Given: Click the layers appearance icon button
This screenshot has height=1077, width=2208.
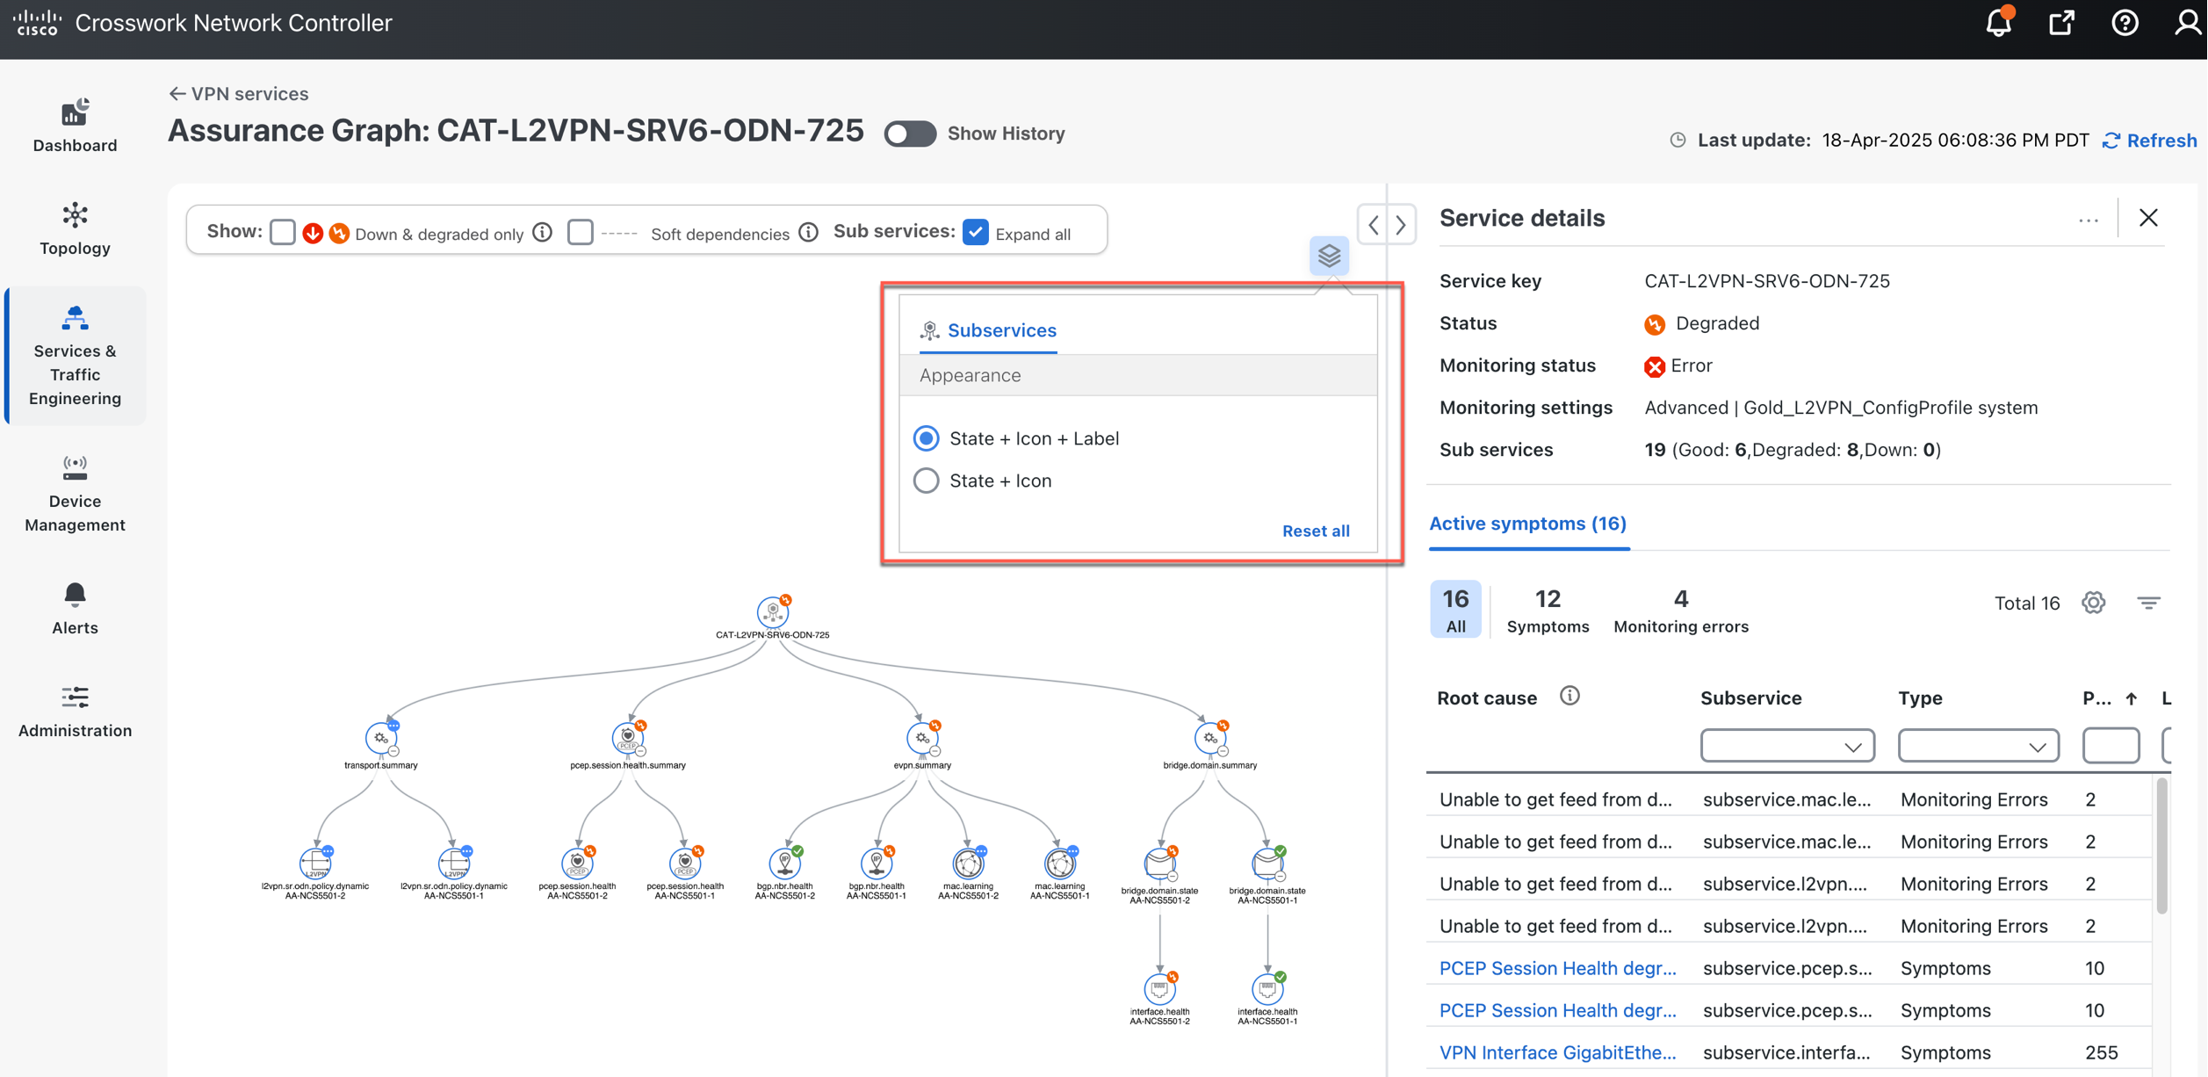Looking at the screenshot, I should (x=1329, y=256).
